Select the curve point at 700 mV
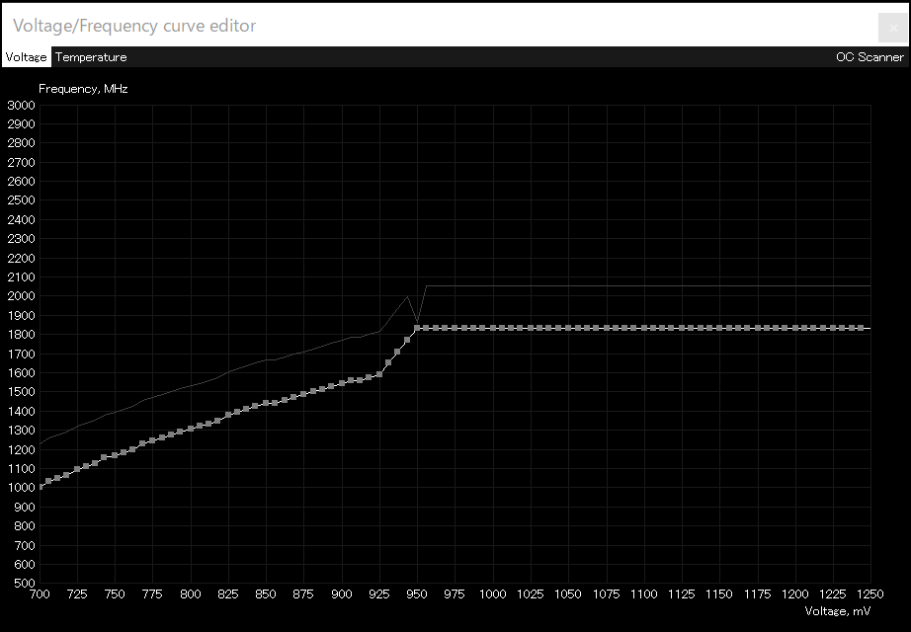This screenshot has width=911, height=632. (41, 487)
